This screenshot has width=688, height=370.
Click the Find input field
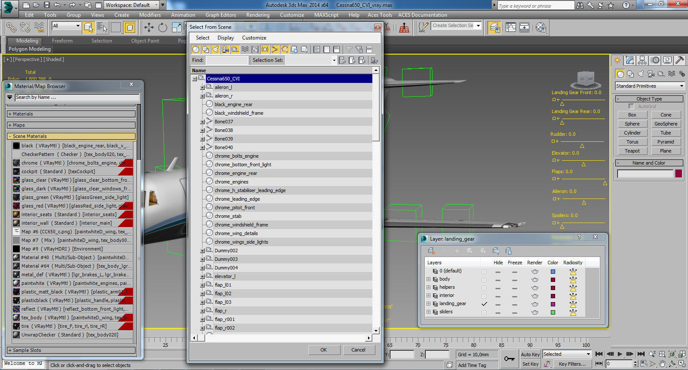(x=227, y=60)
